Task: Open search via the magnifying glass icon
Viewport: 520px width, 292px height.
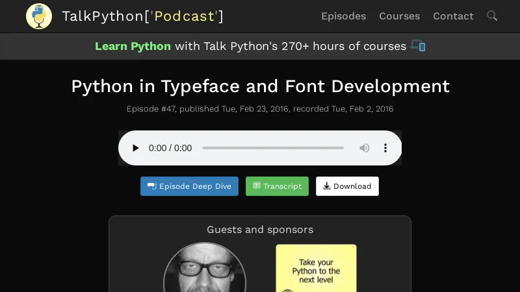Action: point(492,16)
